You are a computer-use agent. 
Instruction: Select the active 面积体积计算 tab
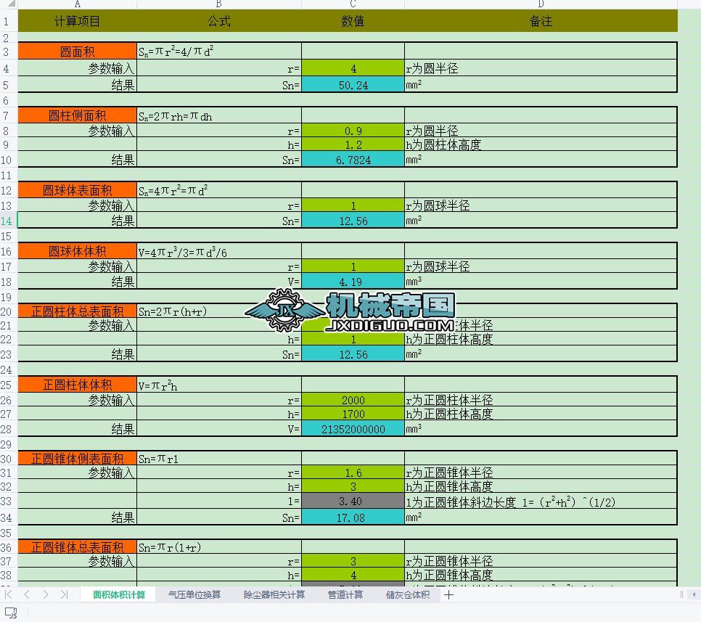(x=119, y=594)
